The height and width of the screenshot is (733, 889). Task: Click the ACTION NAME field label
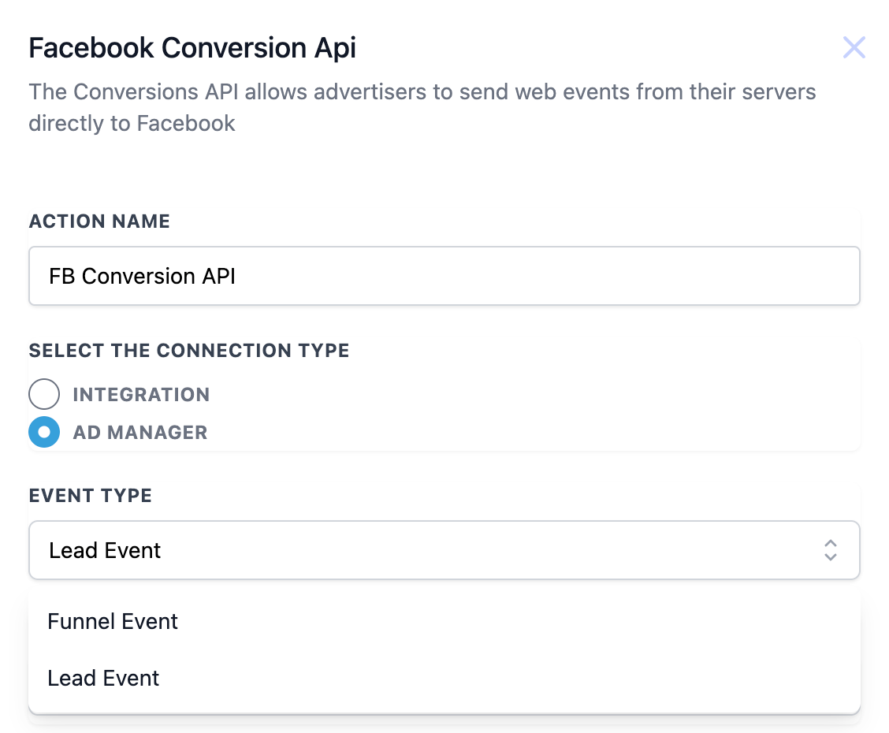[99, 221]
